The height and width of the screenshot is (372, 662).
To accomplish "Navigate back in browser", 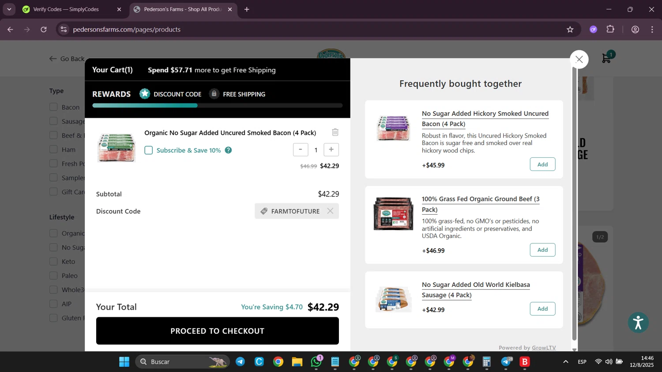I will click(10, 30).
